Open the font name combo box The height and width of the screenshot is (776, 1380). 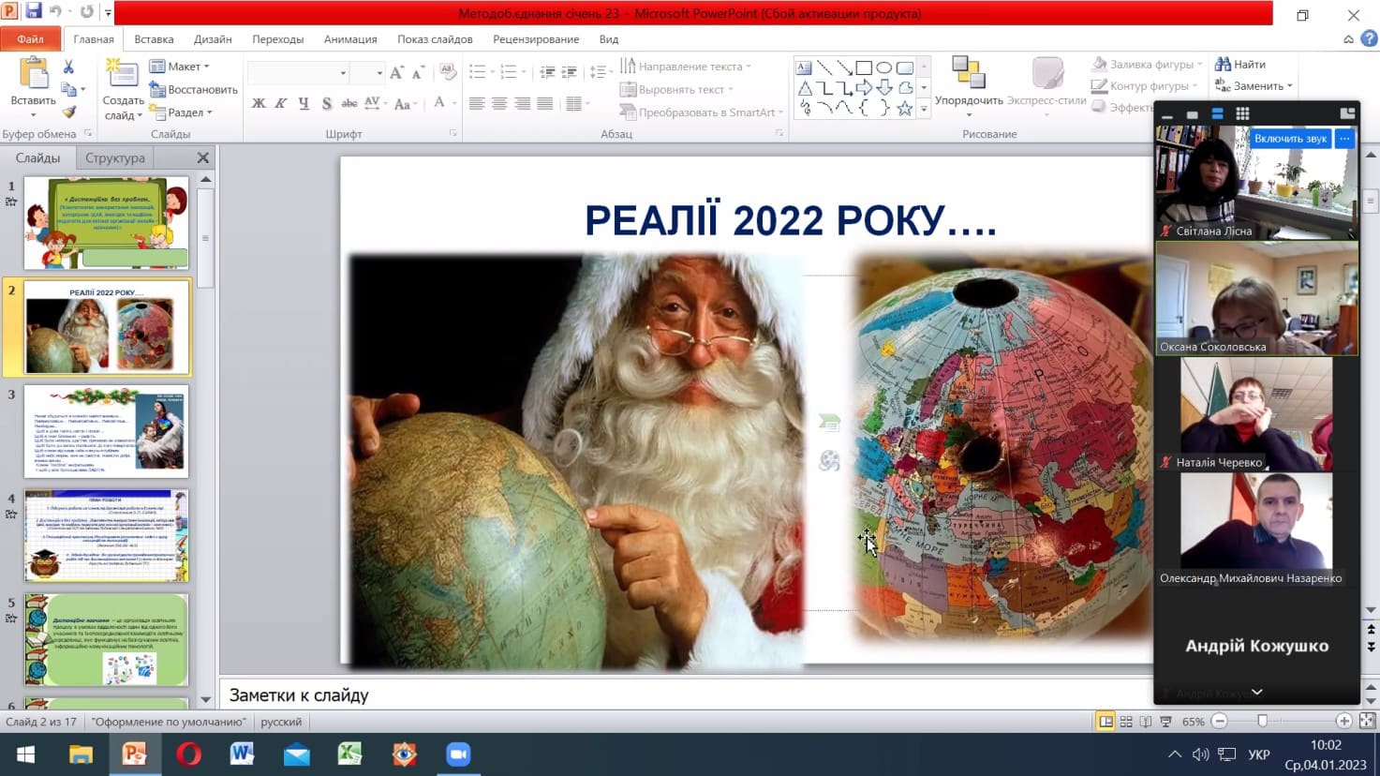point(298,73)
